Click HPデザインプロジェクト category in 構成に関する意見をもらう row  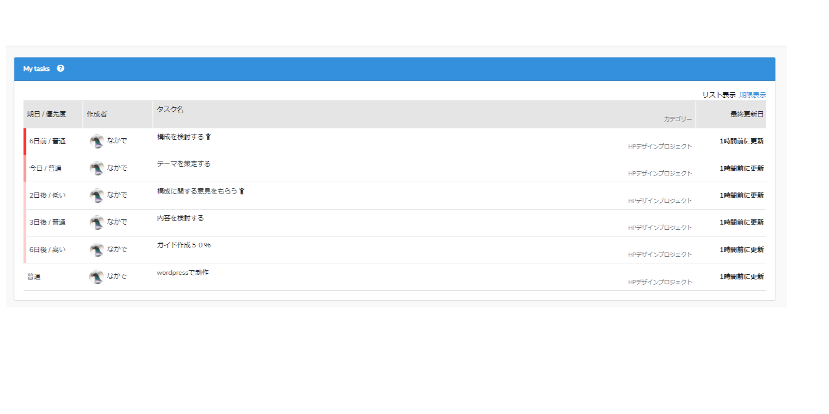click(660, 201)
